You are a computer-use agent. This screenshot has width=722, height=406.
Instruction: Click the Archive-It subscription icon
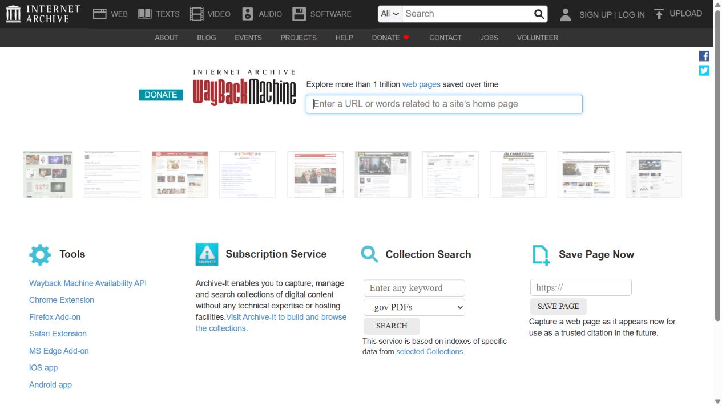pyautogui.click(x=207, y=254)
